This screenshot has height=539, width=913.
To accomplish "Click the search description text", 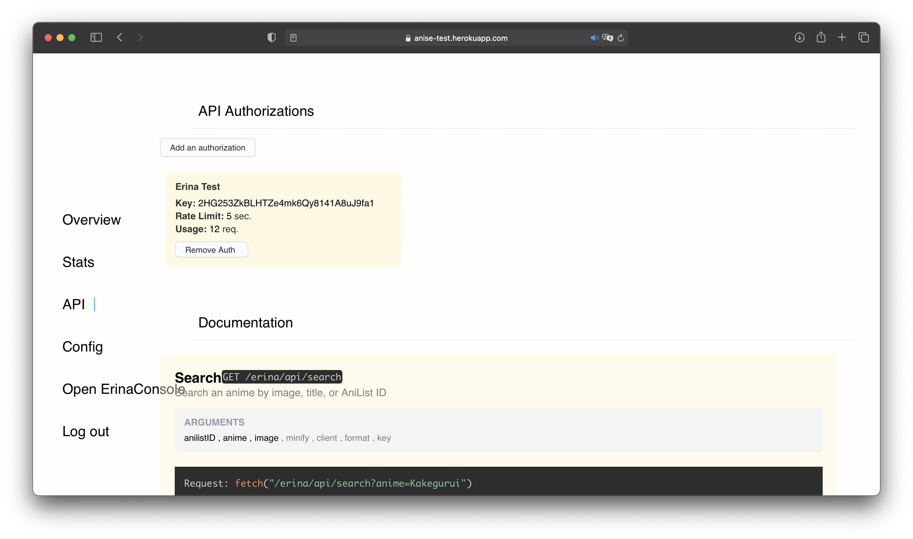I will click(x=280, y=393).
